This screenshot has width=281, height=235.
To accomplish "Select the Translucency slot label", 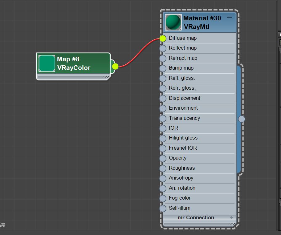I will 184,118.
